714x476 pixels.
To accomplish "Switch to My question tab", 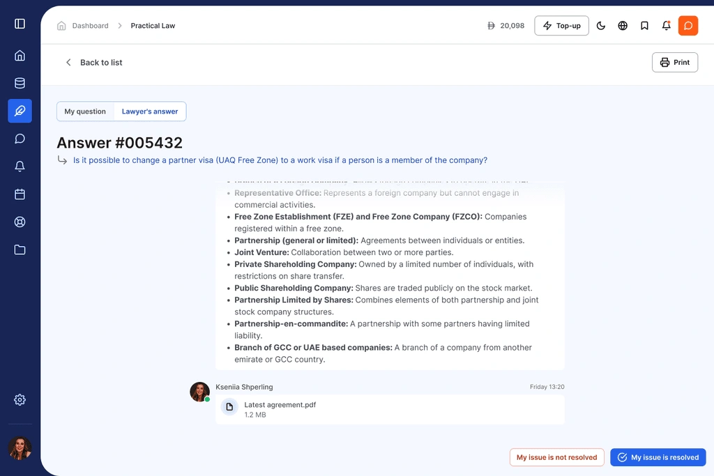I will tap(85, 112).
